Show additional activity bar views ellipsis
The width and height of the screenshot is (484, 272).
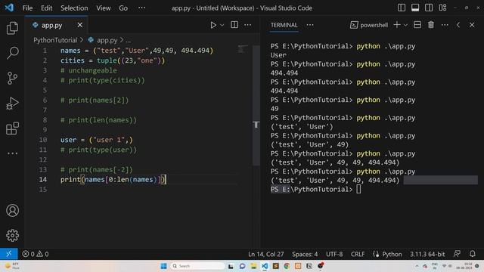[12, 153]
